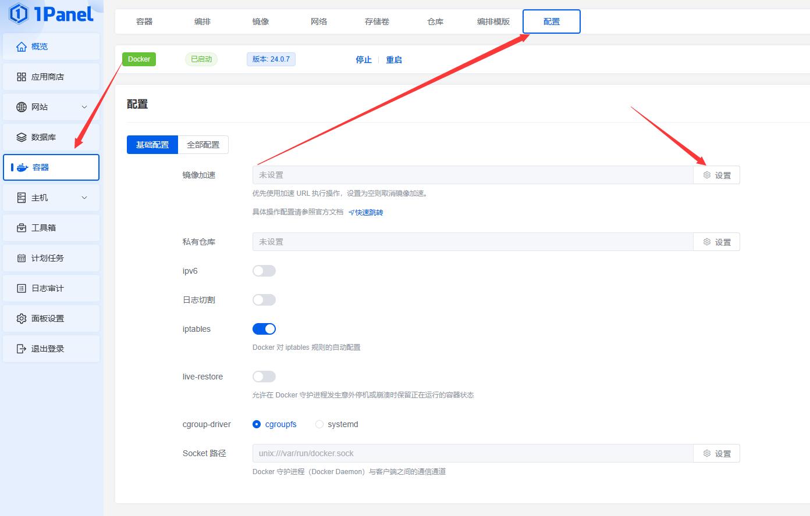Click the home icon beside 概览
810x516 pixels.
point(22,46)
